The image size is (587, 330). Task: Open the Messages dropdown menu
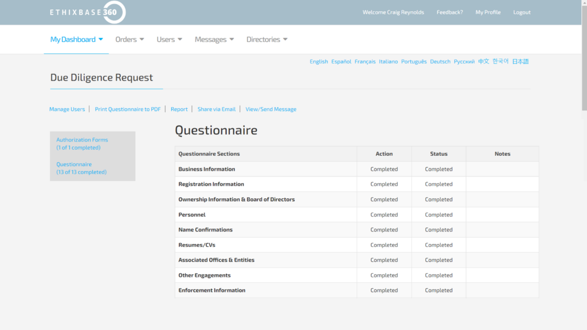(x=214, y=40)
